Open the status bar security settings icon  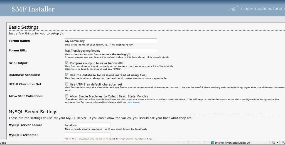(x=273, y=143)
